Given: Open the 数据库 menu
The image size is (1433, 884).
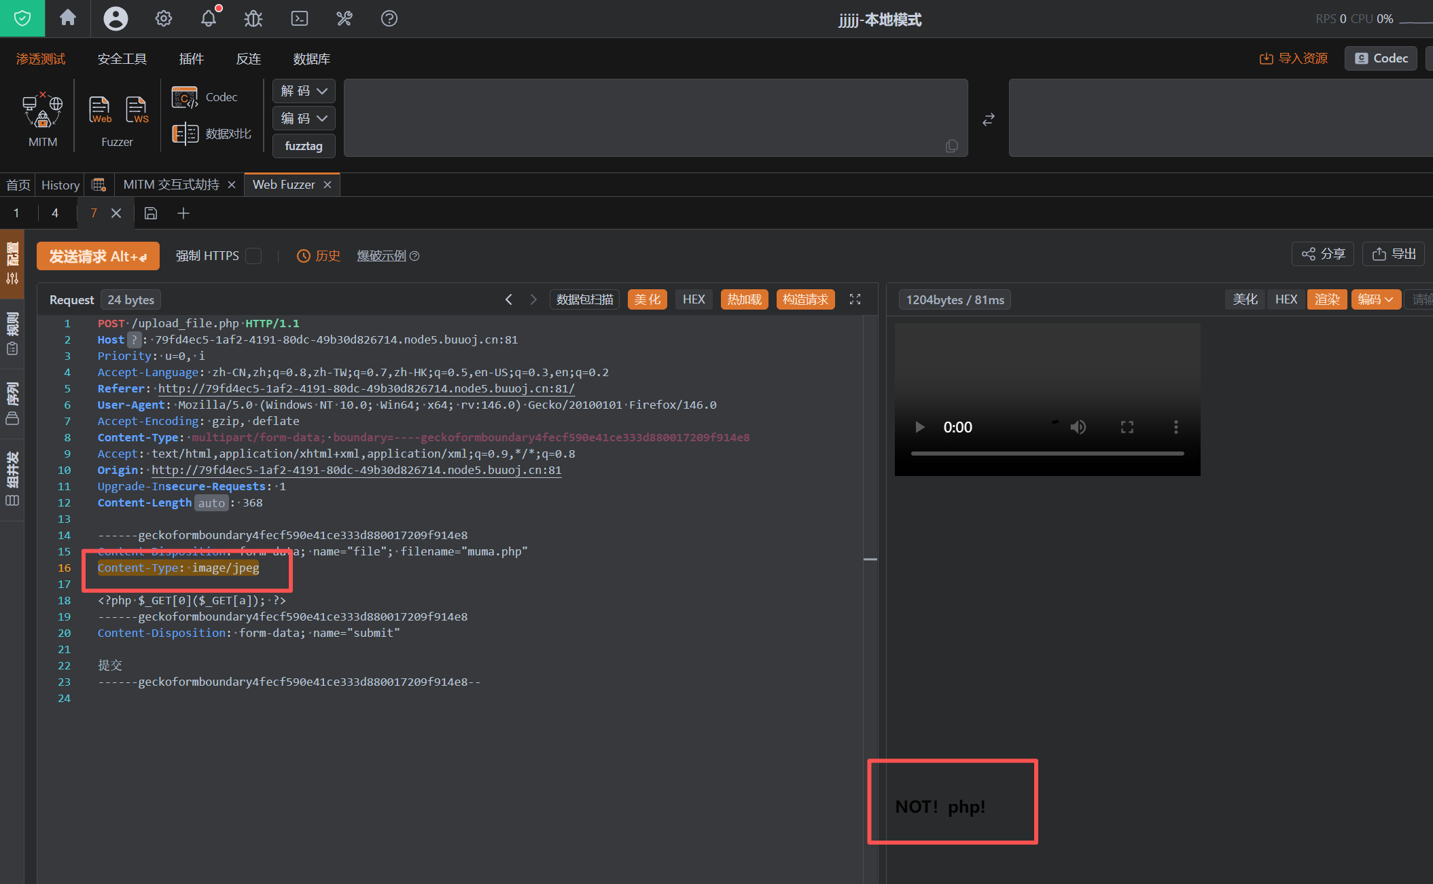Looking at the screenshot, I should coord(311,59).
